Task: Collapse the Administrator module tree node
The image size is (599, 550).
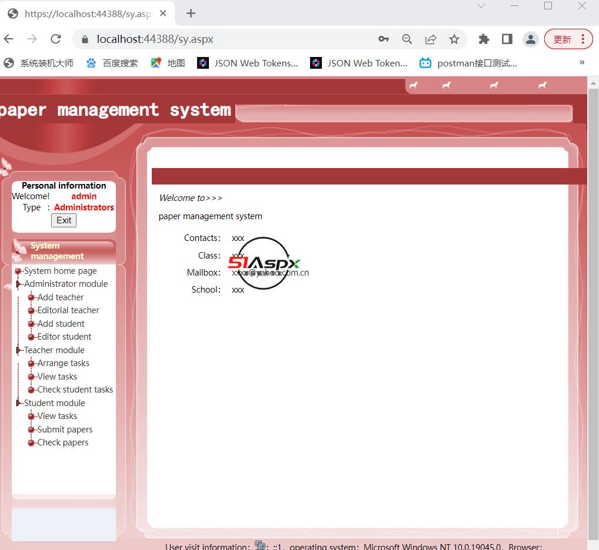Action: pyautogui.click(x=19, y=284)
